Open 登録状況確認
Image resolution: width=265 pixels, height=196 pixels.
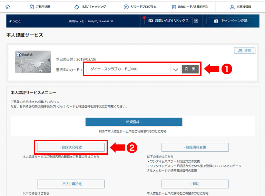click(71, 147)
